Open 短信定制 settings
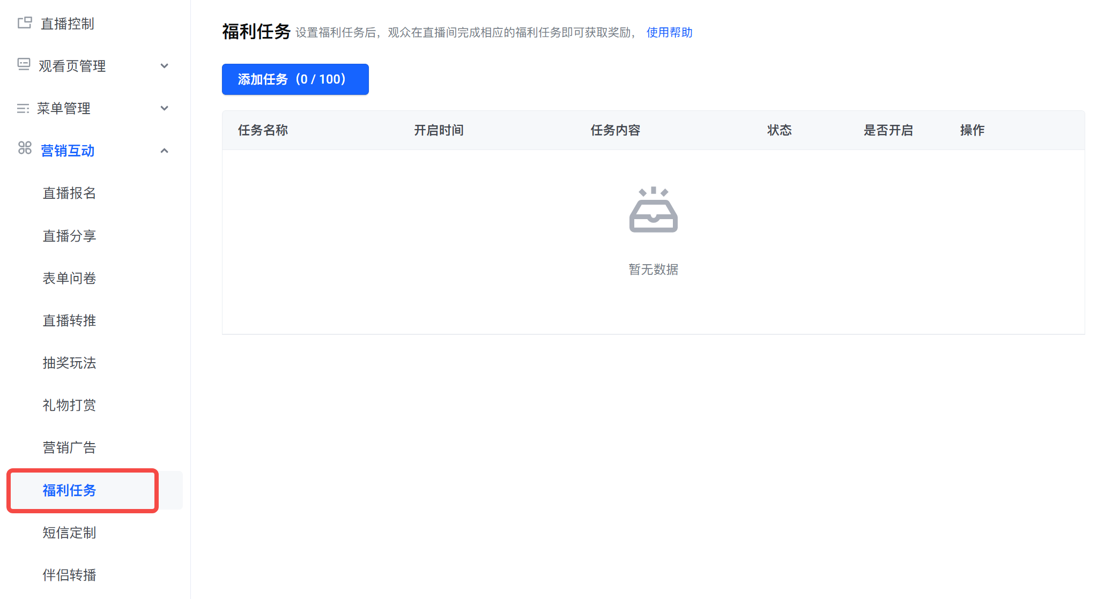The image size is (1112, 599). (x=69, y=533)
